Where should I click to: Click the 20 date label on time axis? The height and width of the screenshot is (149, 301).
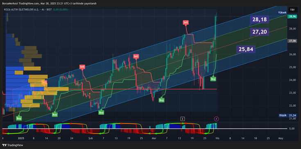coord(59,138)
